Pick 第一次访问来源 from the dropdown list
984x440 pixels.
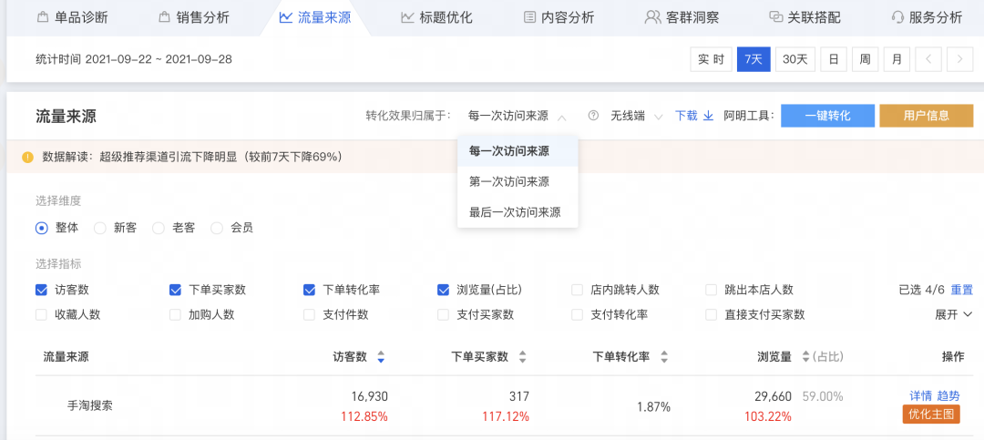518,182
